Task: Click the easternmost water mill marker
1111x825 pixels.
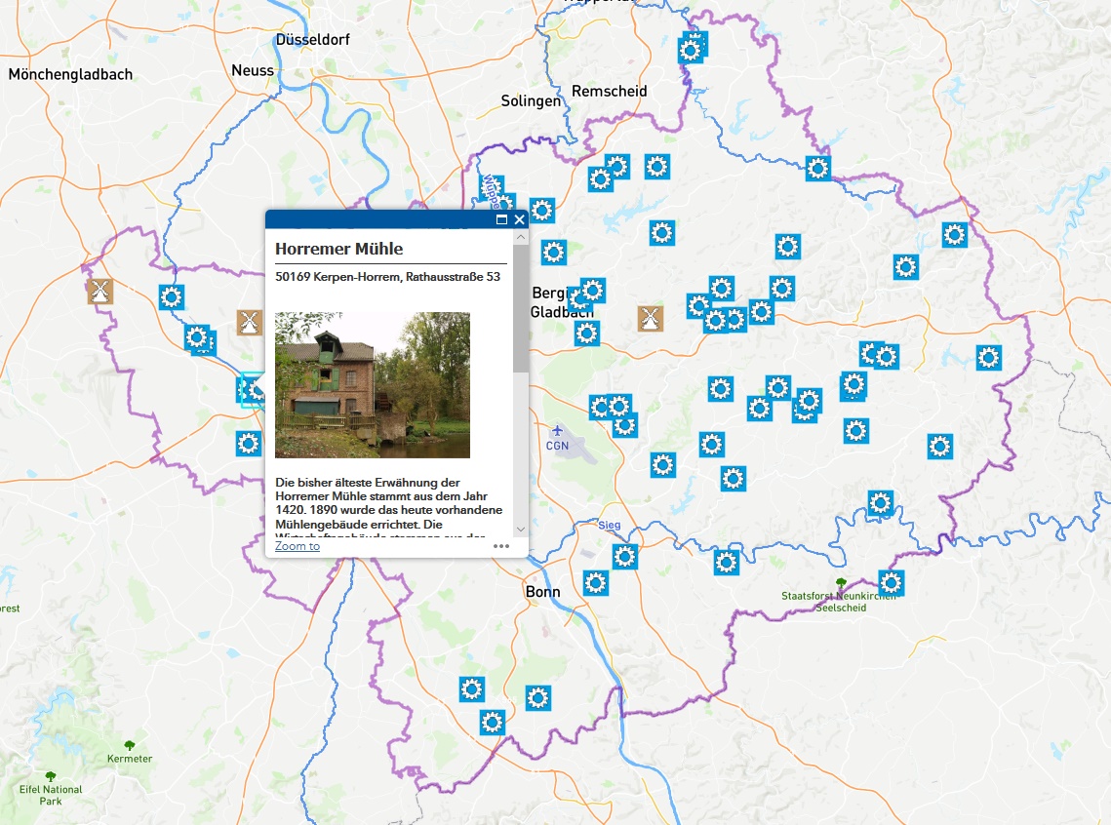Action: pyautogui.click(x=988, y=358)
